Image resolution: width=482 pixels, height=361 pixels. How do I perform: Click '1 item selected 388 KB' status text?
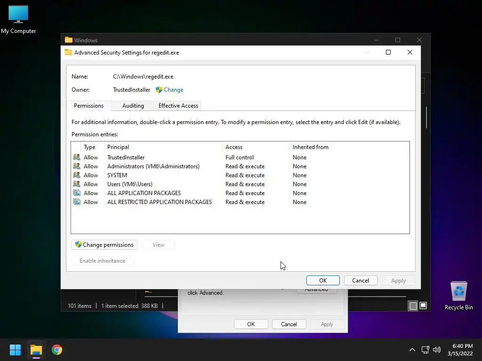click(x=129, y=306)
